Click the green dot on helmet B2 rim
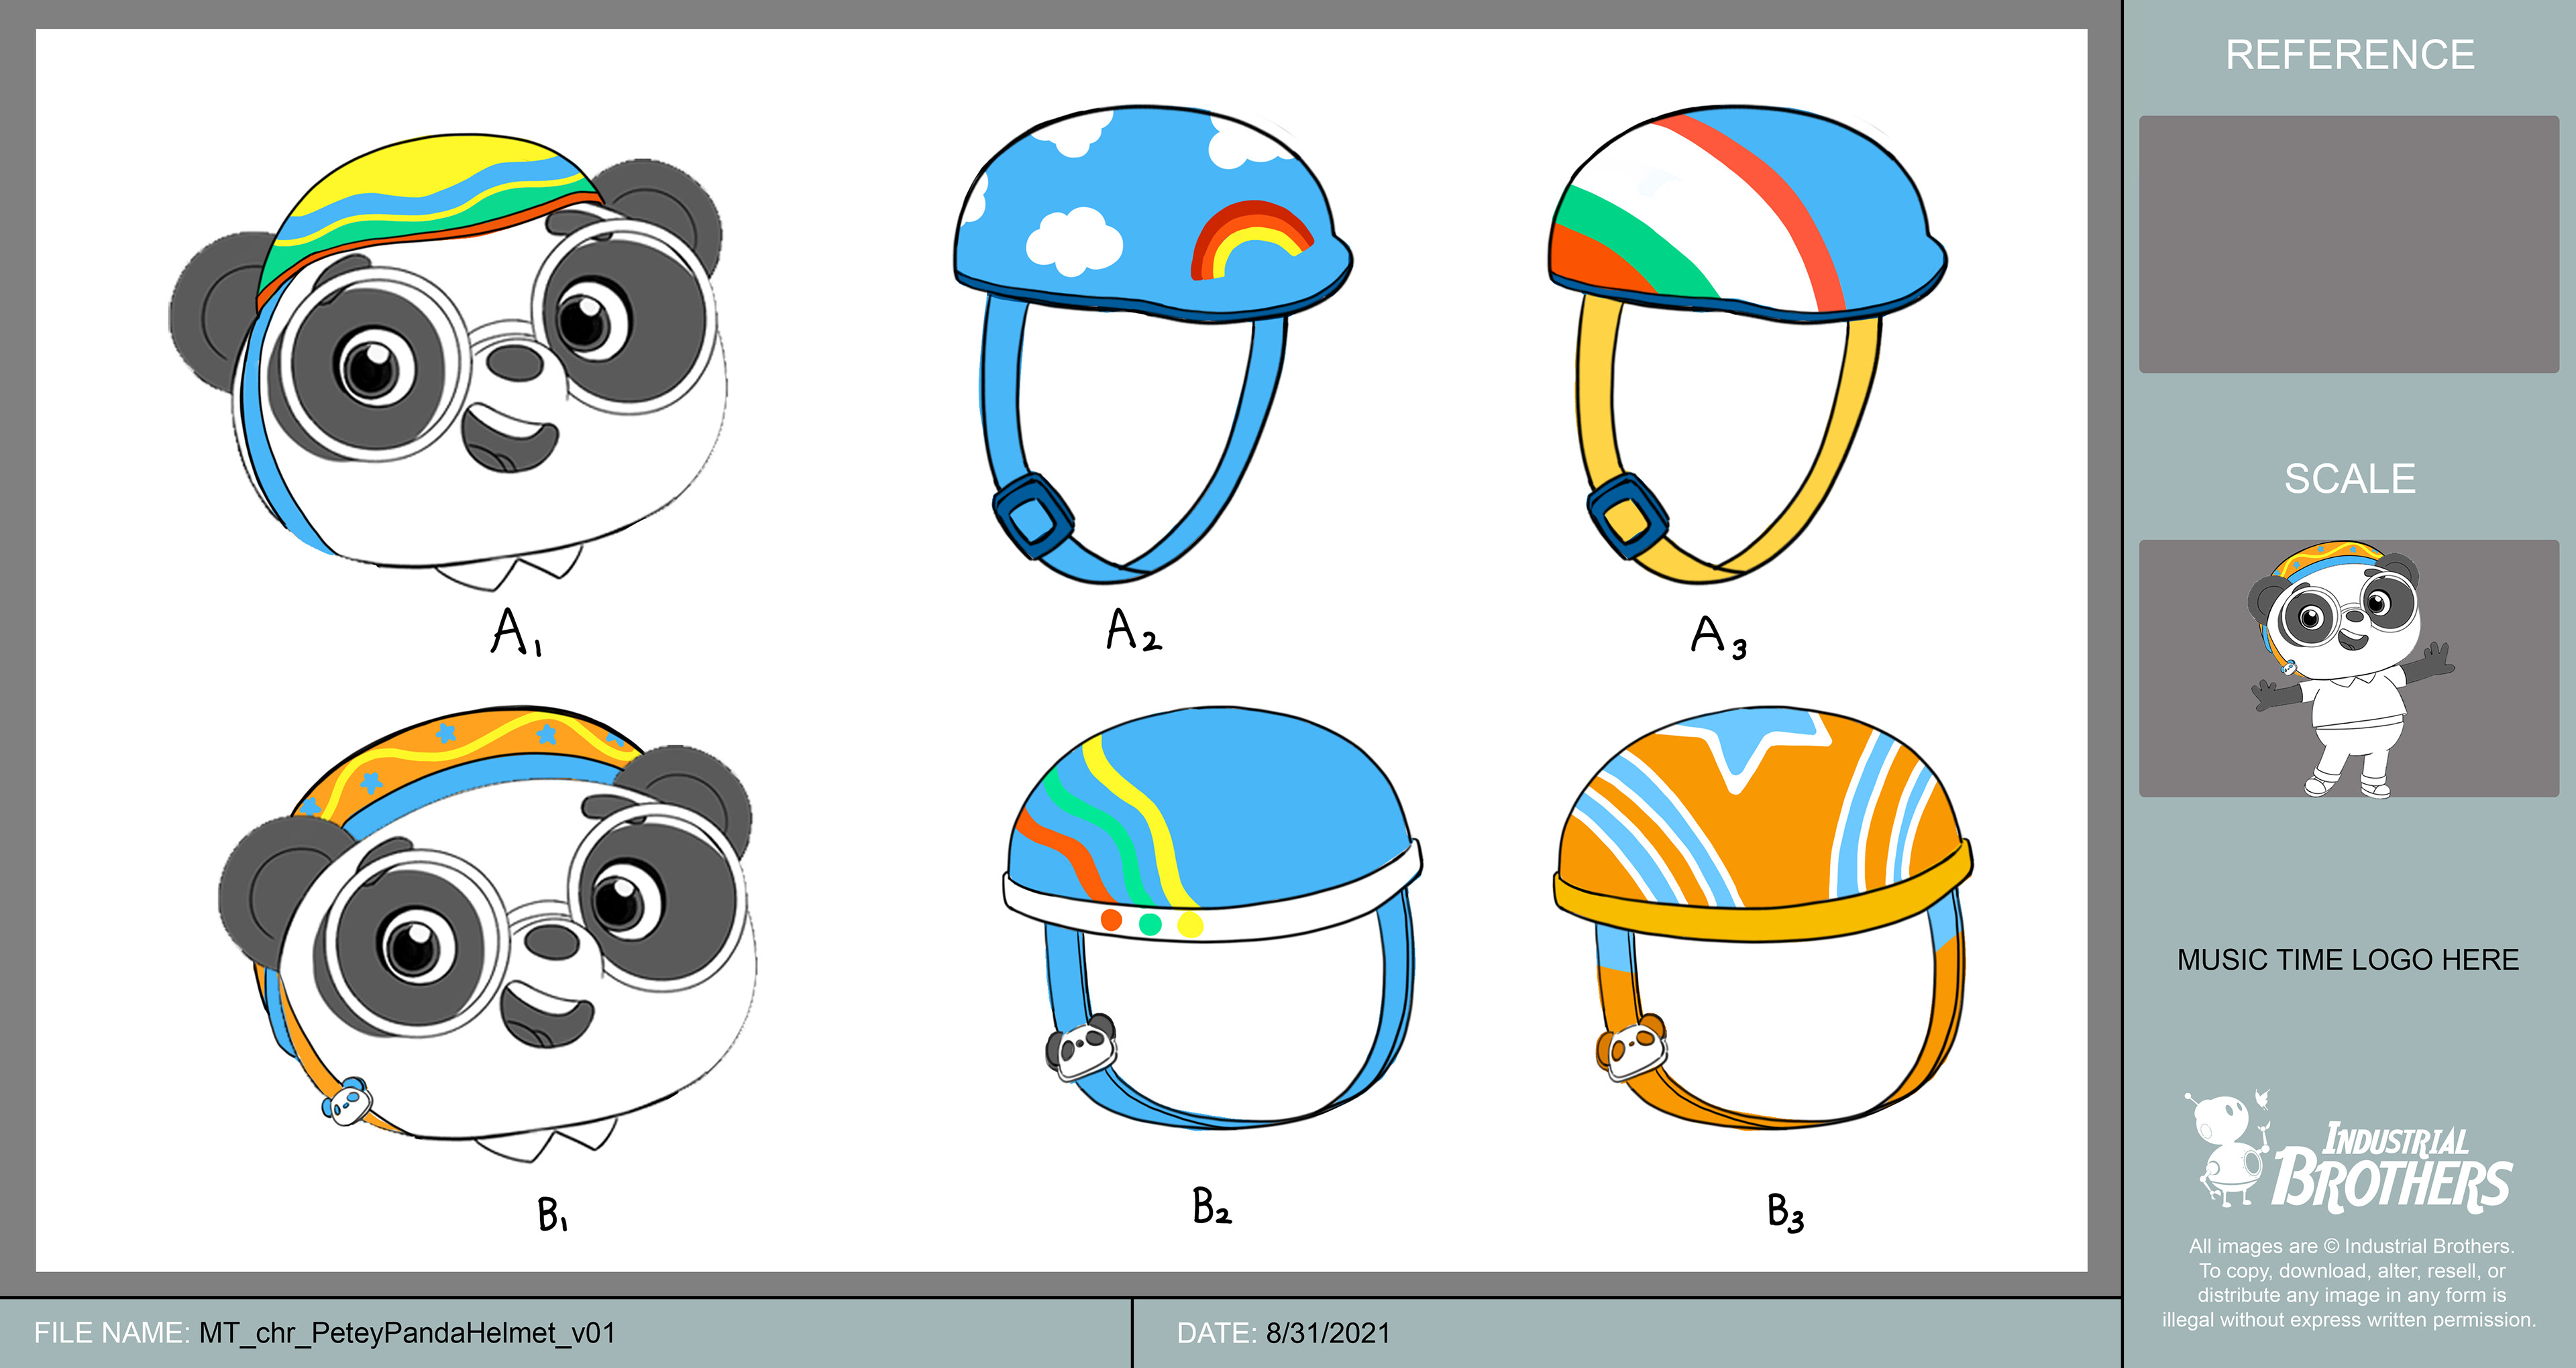2576x1368 pixels. [x=1150, y=924]
